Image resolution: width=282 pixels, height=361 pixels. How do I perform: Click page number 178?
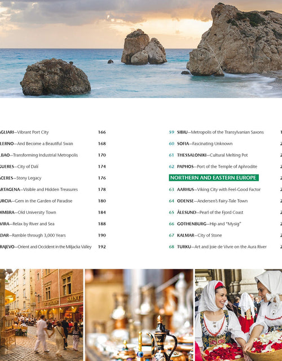coord(102,189)
